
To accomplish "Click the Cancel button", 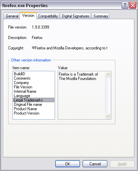I will tap(95, 164).
